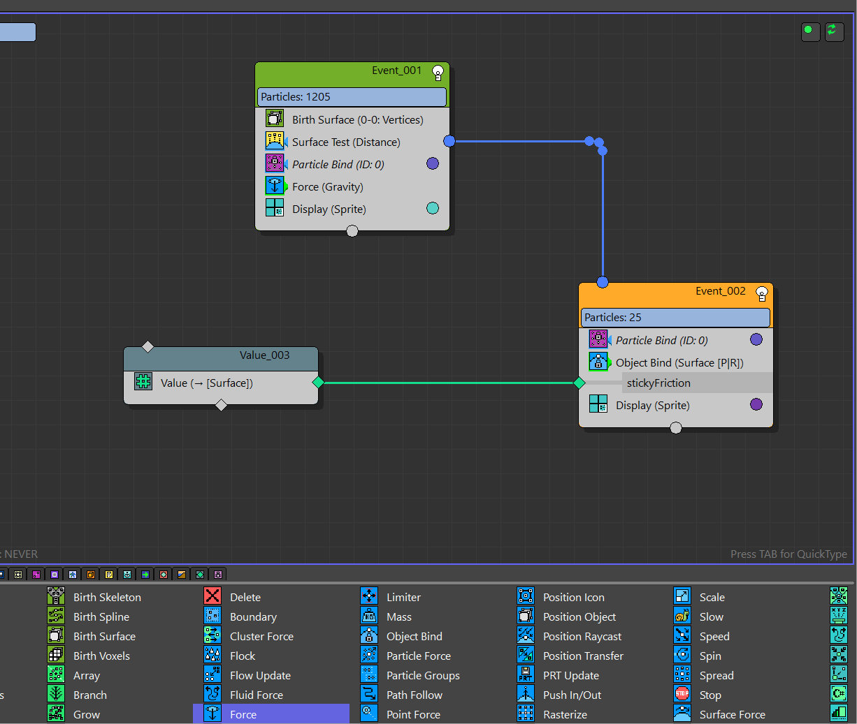Click the Object Bind icon in Event_002
The height and width of the screenshot is (724, 857).
tap(598, 362)
